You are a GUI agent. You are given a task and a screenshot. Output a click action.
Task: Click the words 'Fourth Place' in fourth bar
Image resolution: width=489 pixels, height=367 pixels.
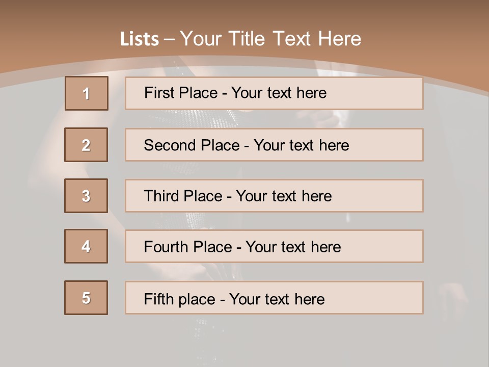[x=188, y=247]
